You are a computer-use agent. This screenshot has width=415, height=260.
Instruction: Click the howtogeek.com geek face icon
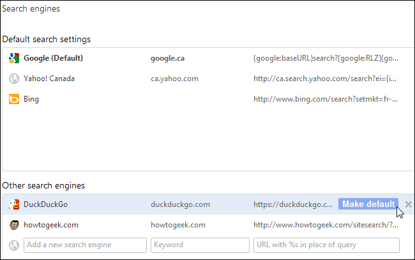click(14, 225)
